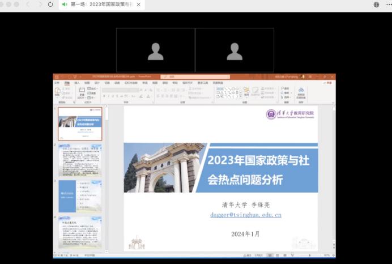This screenshot has width=392, height=264.
Task: Reload the page with the browser refresh icon
Action: point(50,5)
